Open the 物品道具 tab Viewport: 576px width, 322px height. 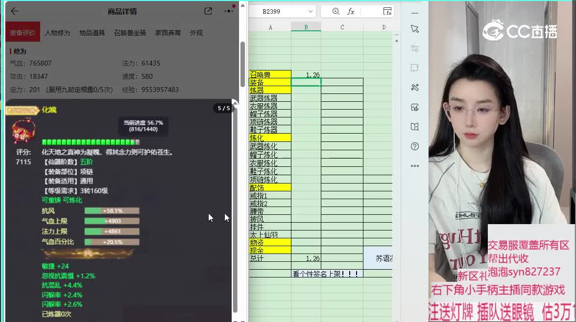point(92,33)
